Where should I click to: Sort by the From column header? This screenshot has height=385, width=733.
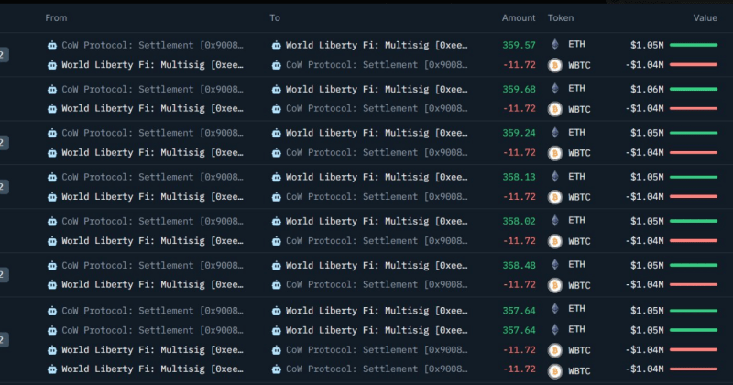(56, 18)
